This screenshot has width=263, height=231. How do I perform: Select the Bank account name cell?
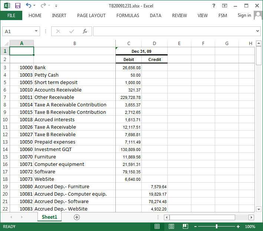click(x=75, y=67)
